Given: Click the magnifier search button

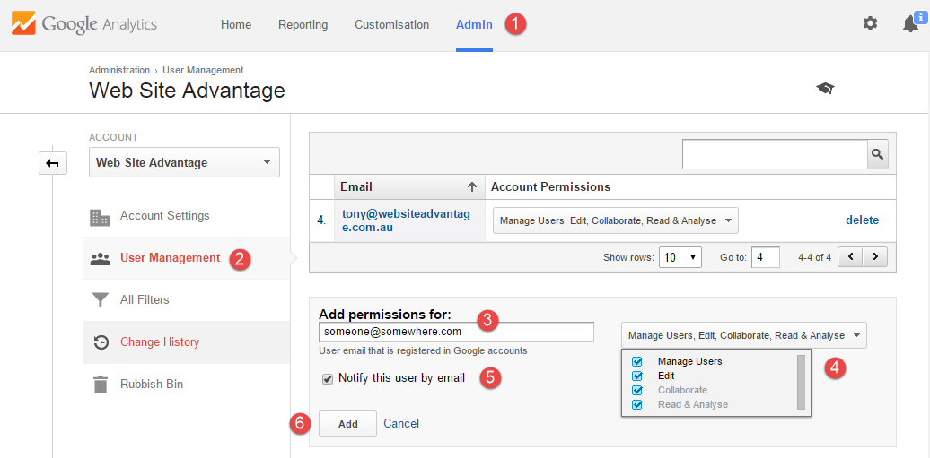Looking at the screenshot, I should click(878, 155).
